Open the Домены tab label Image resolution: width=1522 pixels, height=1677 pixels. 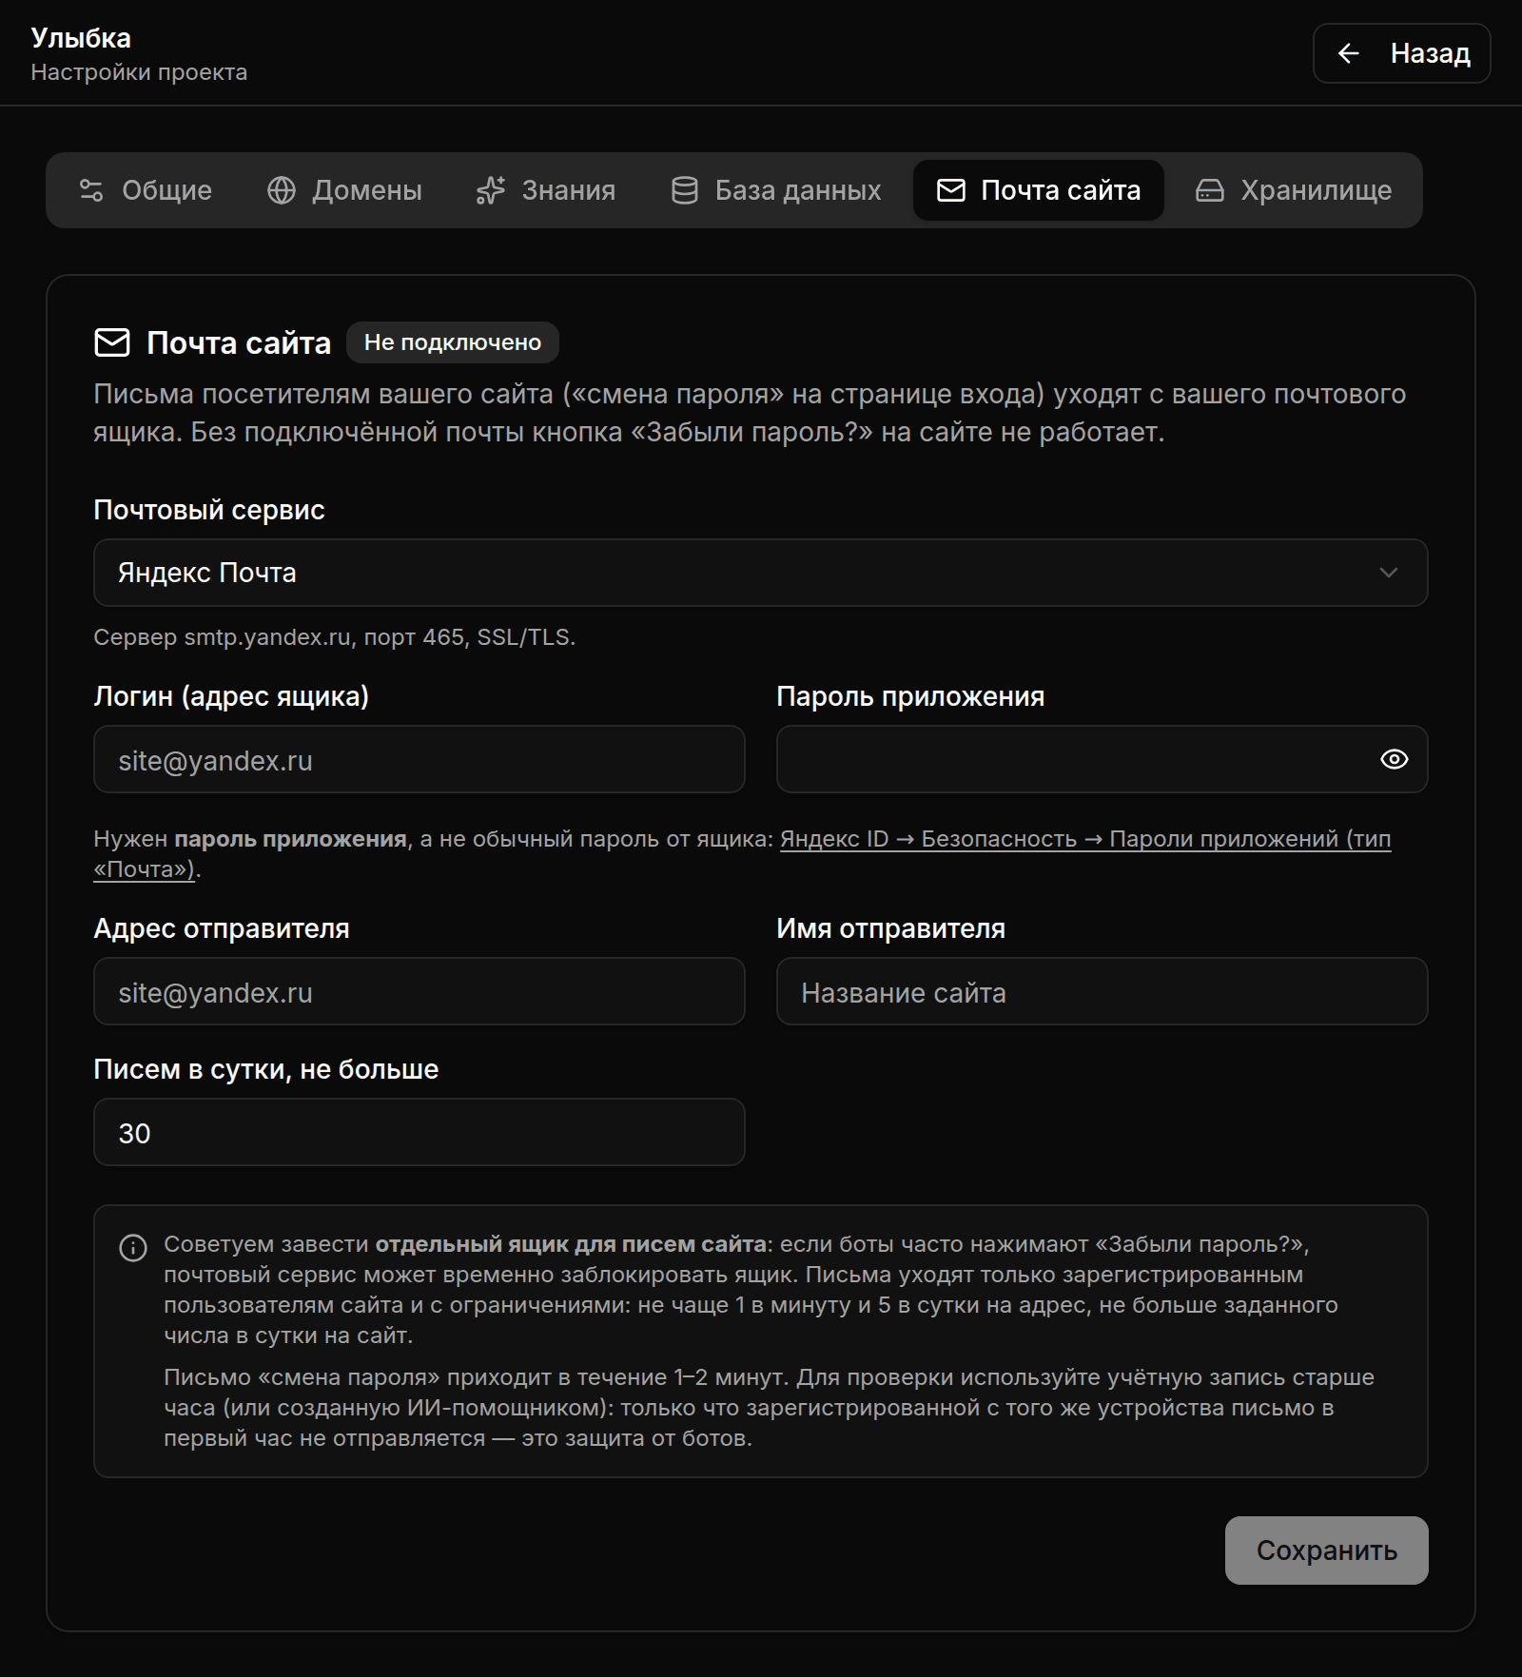tap(367, 190)
